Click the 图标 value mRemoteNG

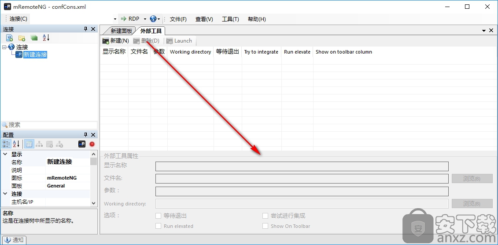(62, 178)
